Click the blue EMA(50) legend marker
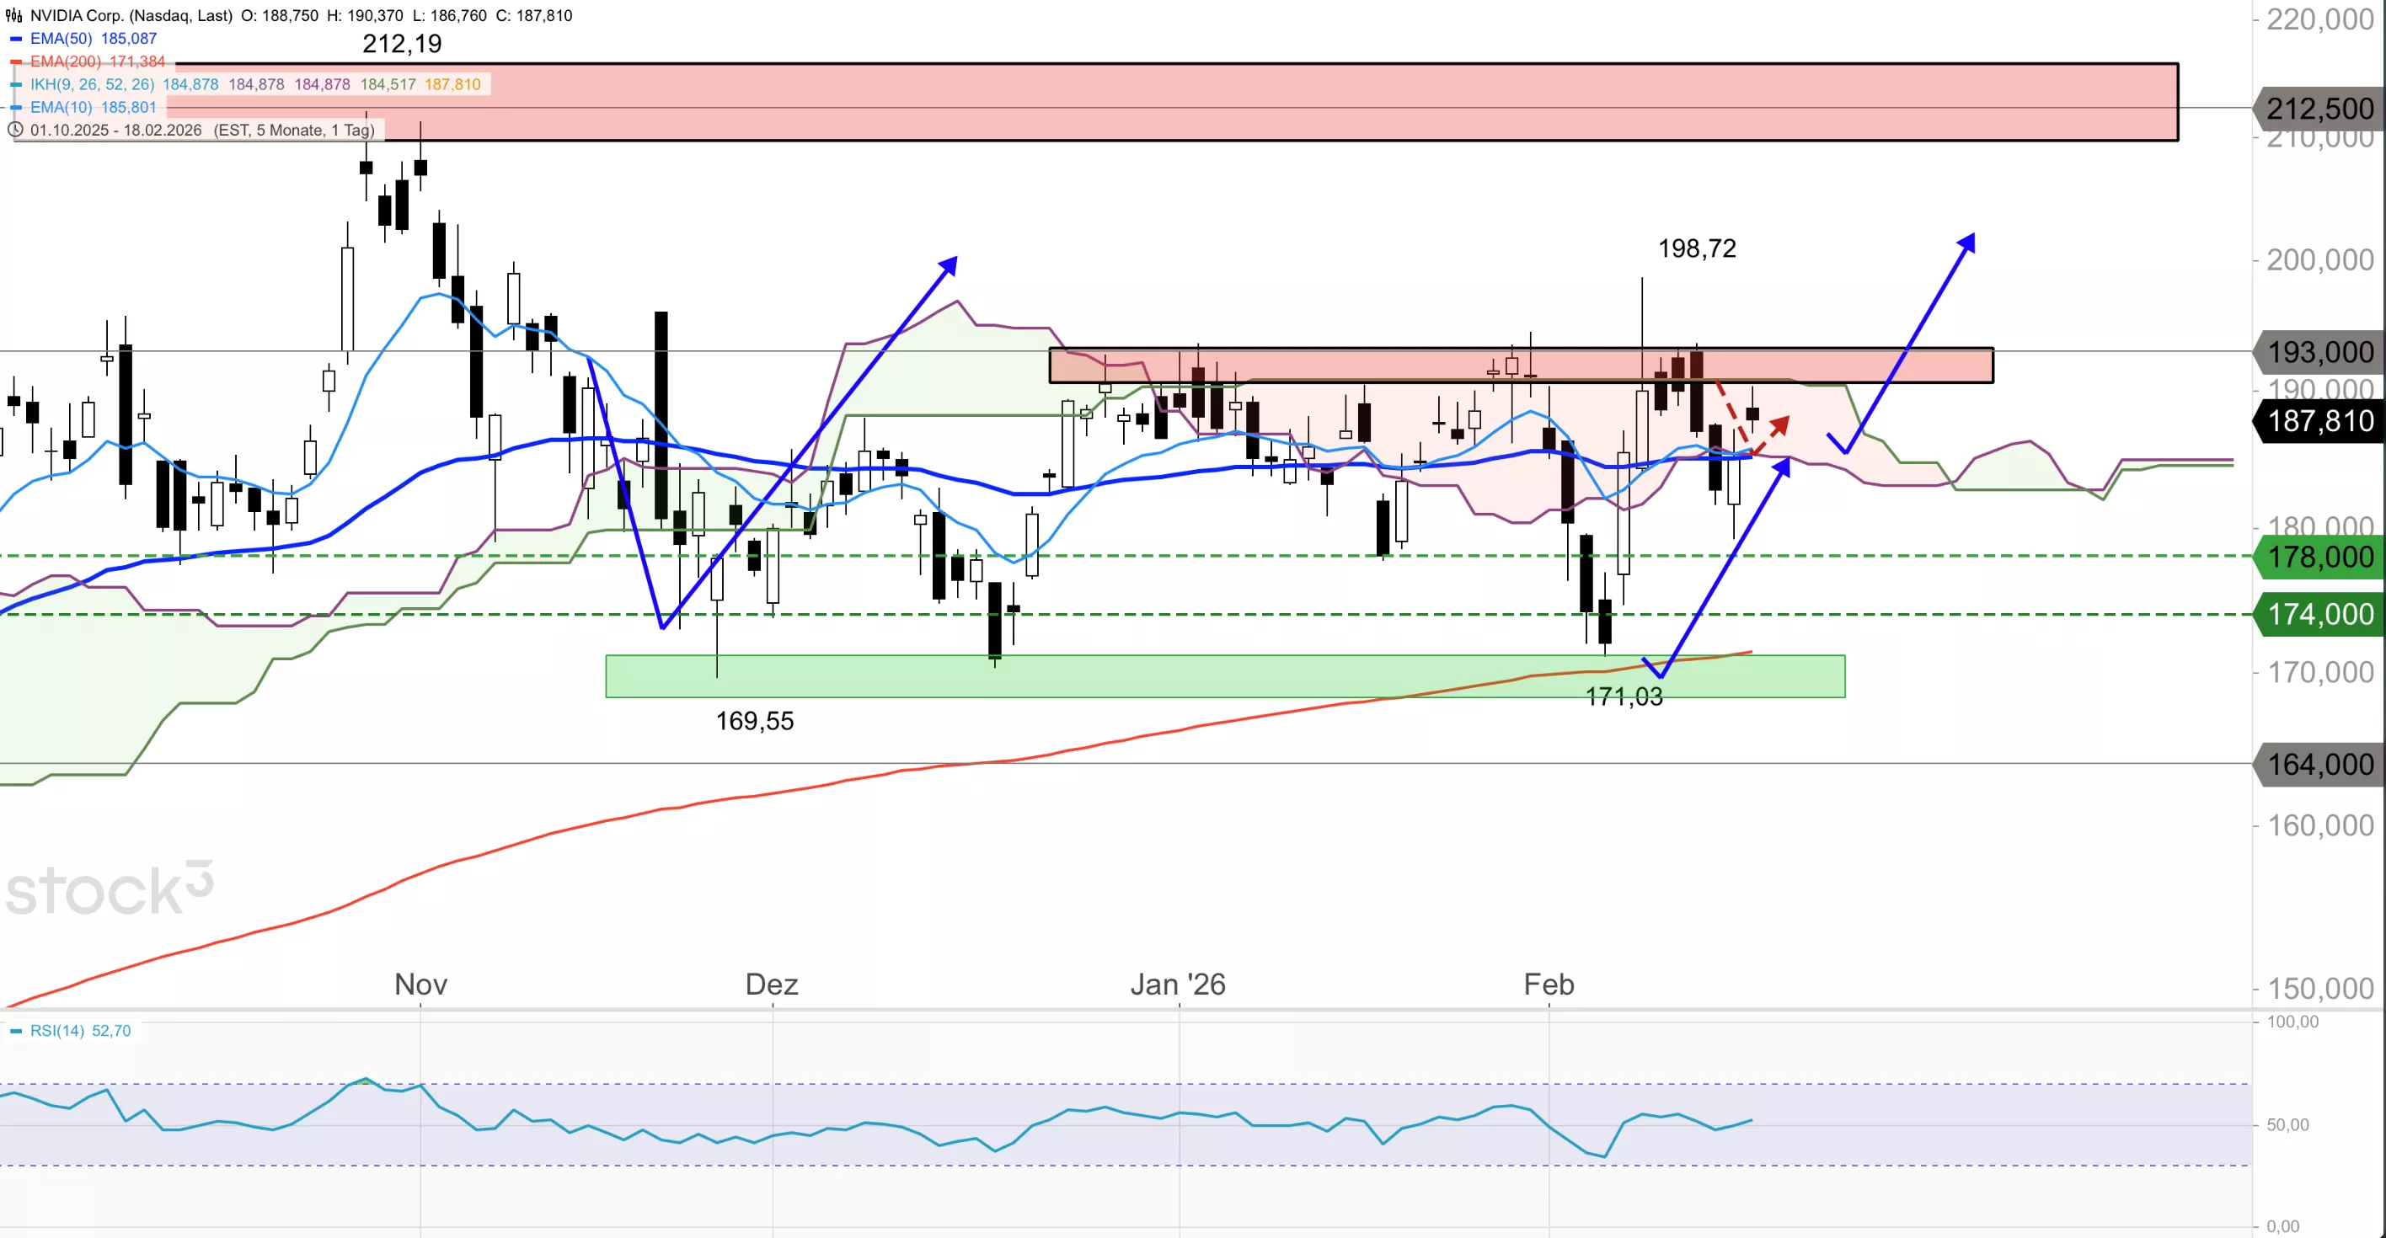The width and height of the screenshot is (2386, 1238). point(16,39)
